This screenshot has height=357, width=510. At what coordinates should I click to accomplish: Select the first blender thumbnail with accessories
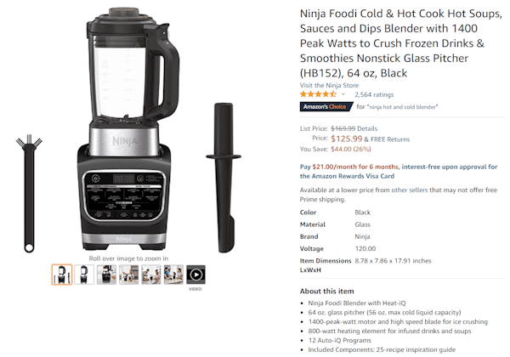(62, 275)
